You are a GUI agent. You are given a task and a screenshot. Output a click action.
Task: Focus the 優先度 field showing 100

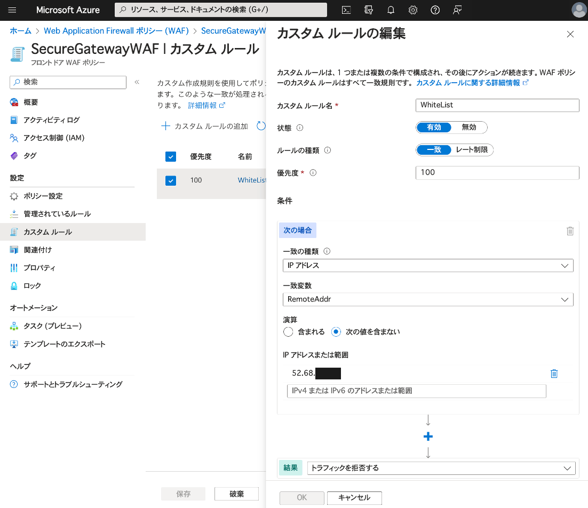(x=497, y=173)
